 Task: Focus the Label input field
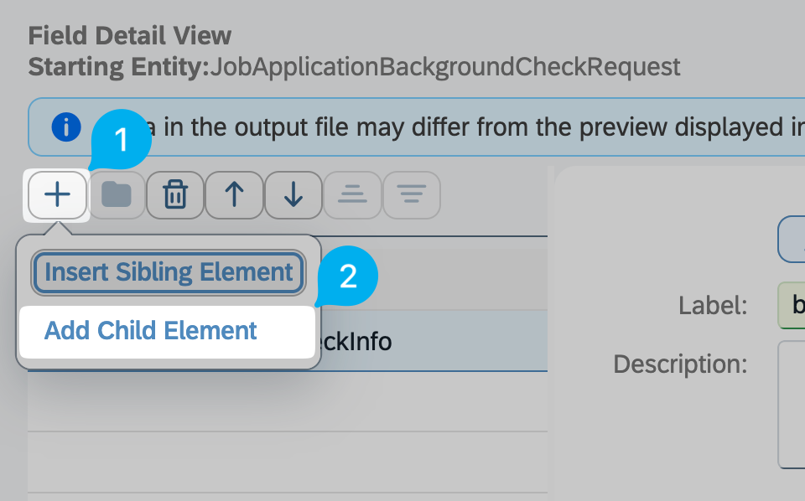point(792,305)
